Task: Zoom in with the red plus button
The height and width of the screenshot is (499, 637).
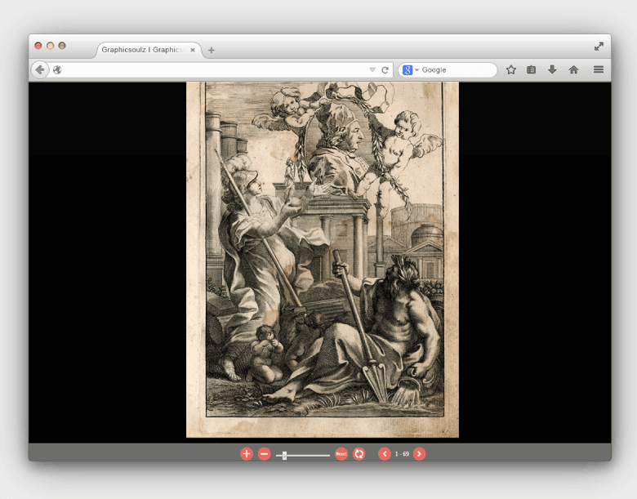Action: point(247,454)
